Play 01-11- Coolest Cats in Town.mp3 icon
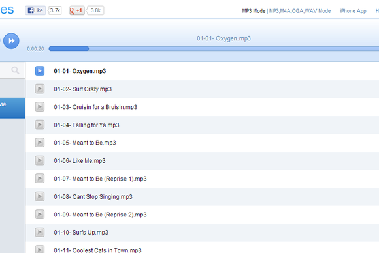 [40, 249]
